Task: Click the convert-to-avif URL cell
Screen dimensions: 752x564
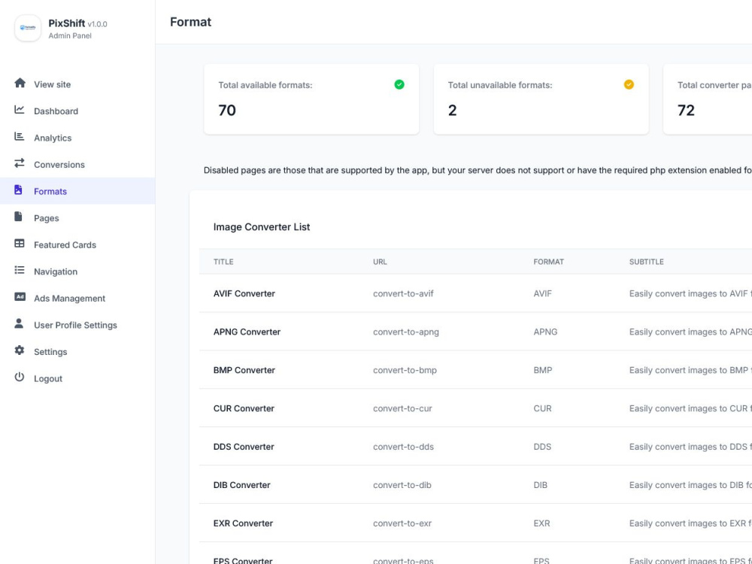Action: tap(403, 293)
